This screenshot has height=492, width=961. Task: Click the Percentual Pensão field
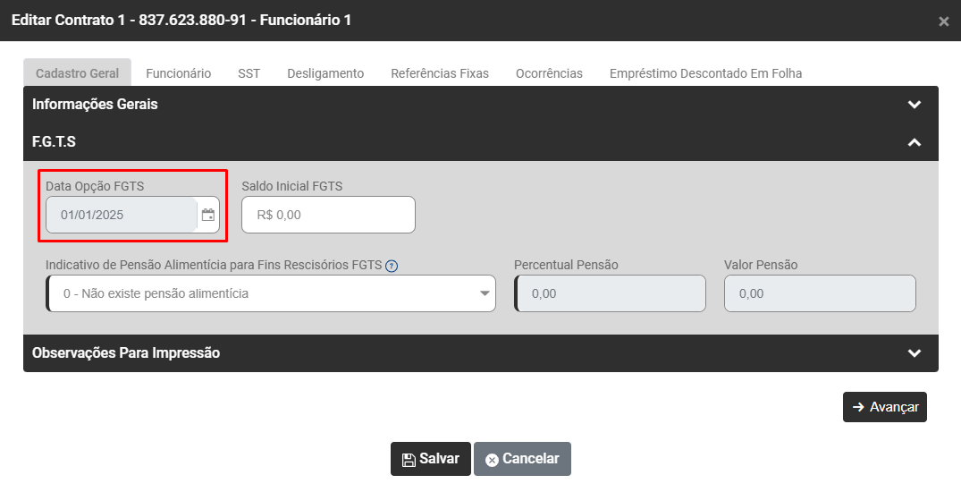tap(611, 293)
